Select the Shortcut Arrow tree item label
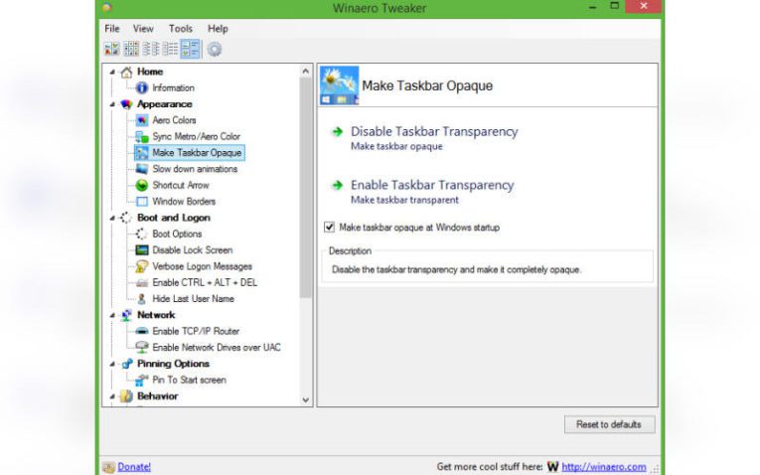 point(181,185)
